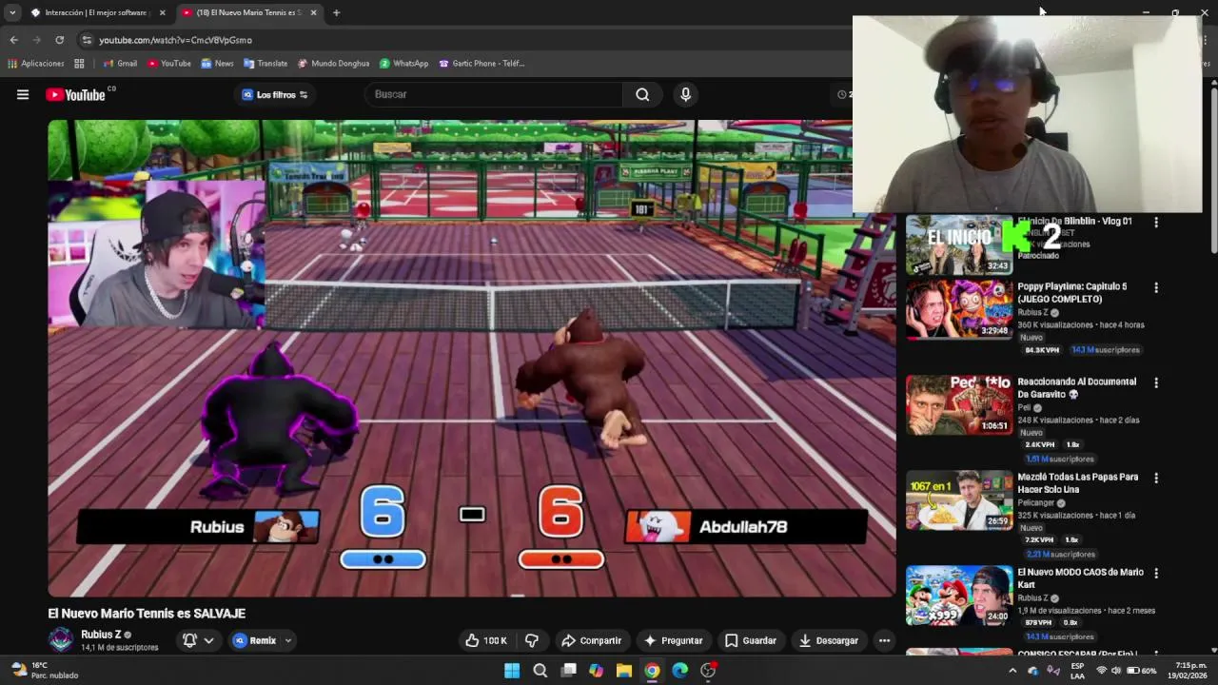Click the page vertical scrollbar

(x=1214, y=171)
